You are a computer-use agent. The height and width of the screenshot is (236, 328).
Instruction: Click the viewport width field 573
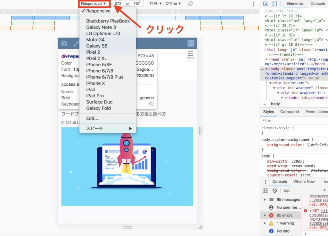pyautogui.click(x=118, y=4)
